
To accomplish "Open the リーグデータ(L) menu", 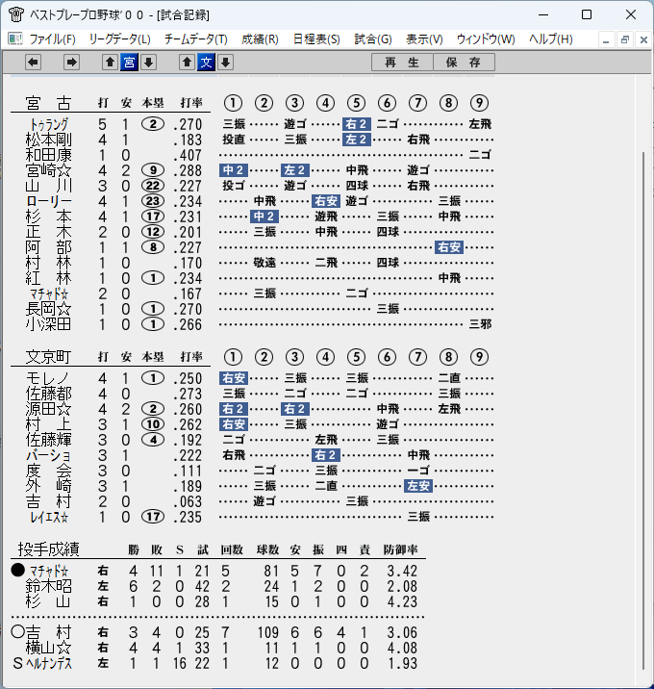I will pyautogui.click(x=119, y=39).
